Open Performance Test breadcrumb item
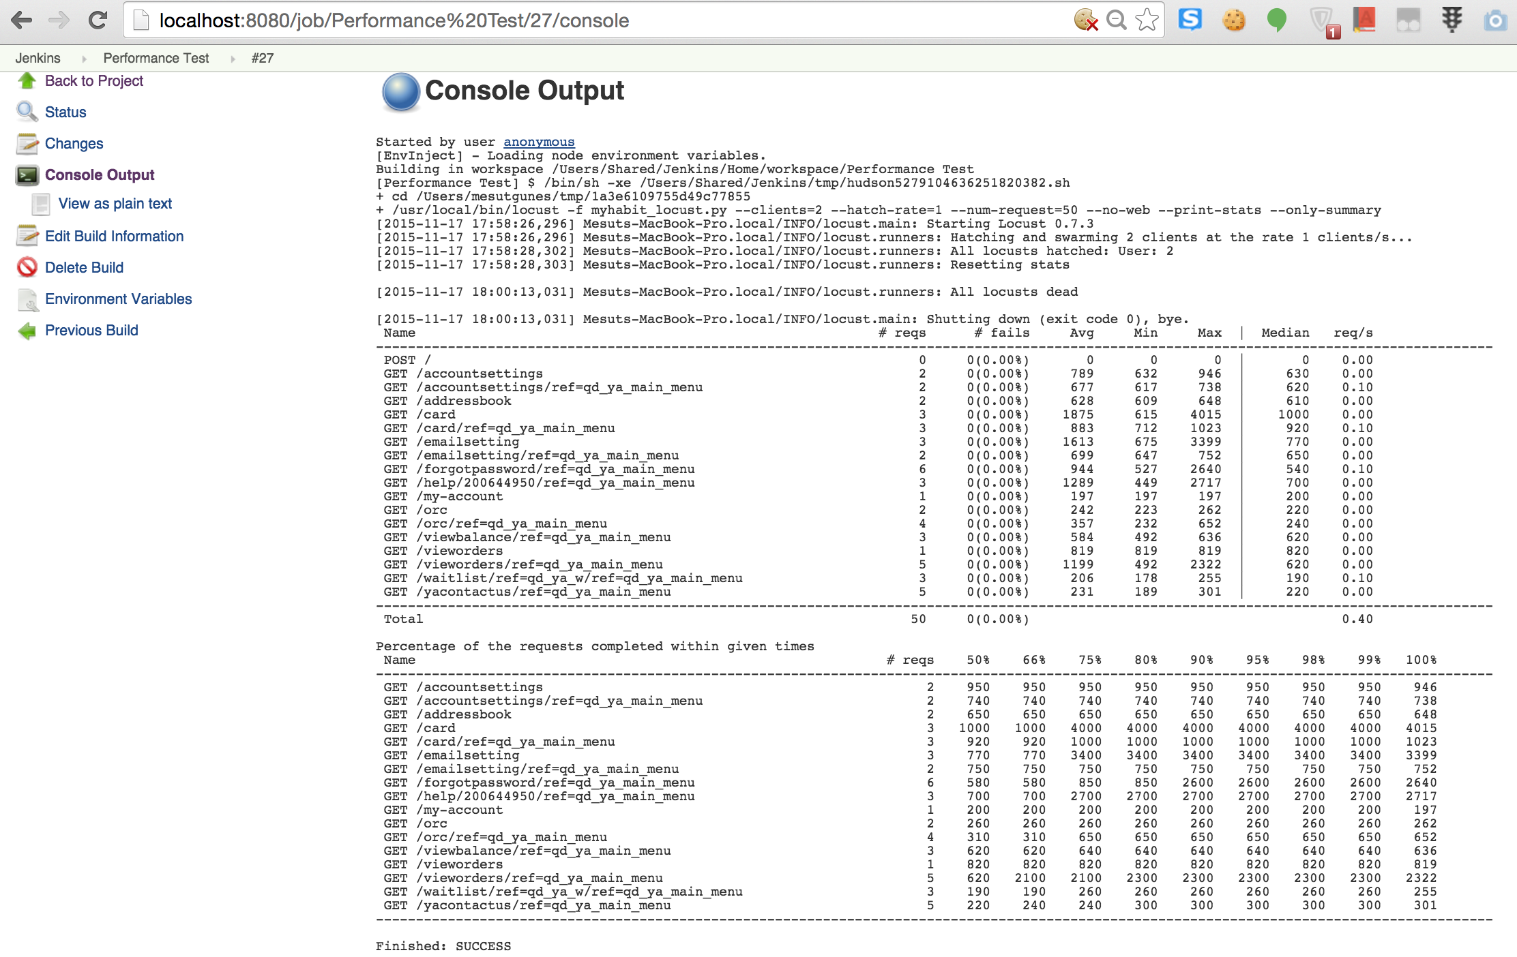This screenshot has width=1517, height=957. [156, 58]
